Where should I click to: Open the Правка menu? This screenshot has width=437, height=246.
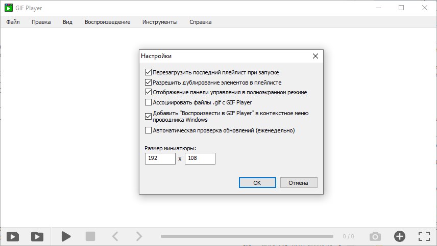pos(41,22)
